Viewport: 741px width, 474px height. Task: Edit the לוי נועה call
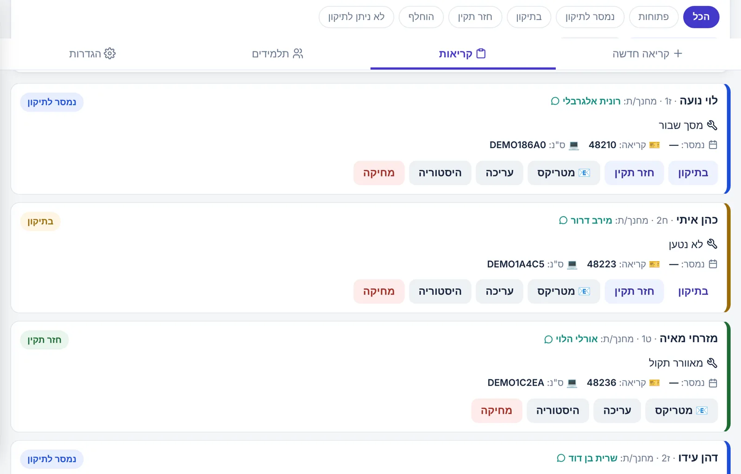pyautogui.click(x=499, y=173)
